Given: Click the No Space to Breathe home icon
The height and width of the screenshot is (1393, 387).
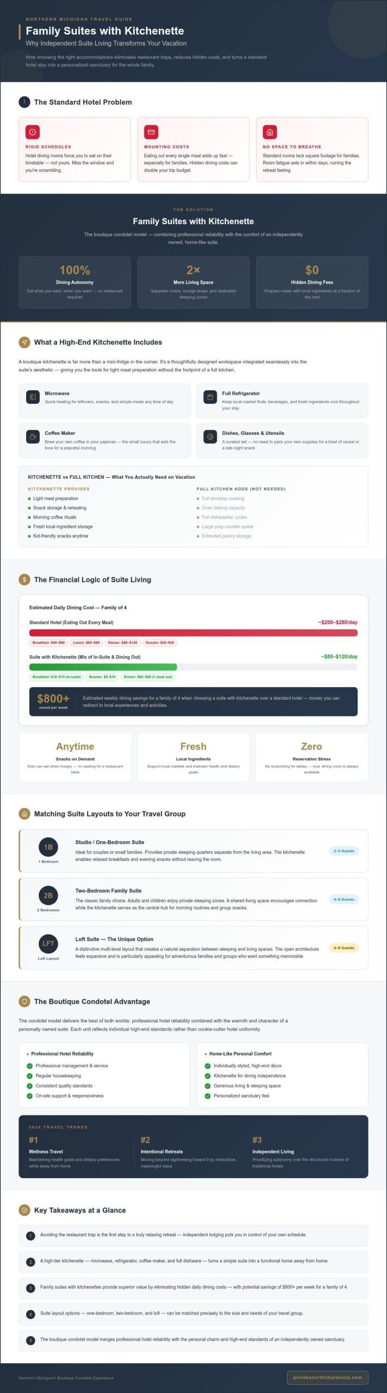Looking at the screenshot, I should [x=270, y=132].
